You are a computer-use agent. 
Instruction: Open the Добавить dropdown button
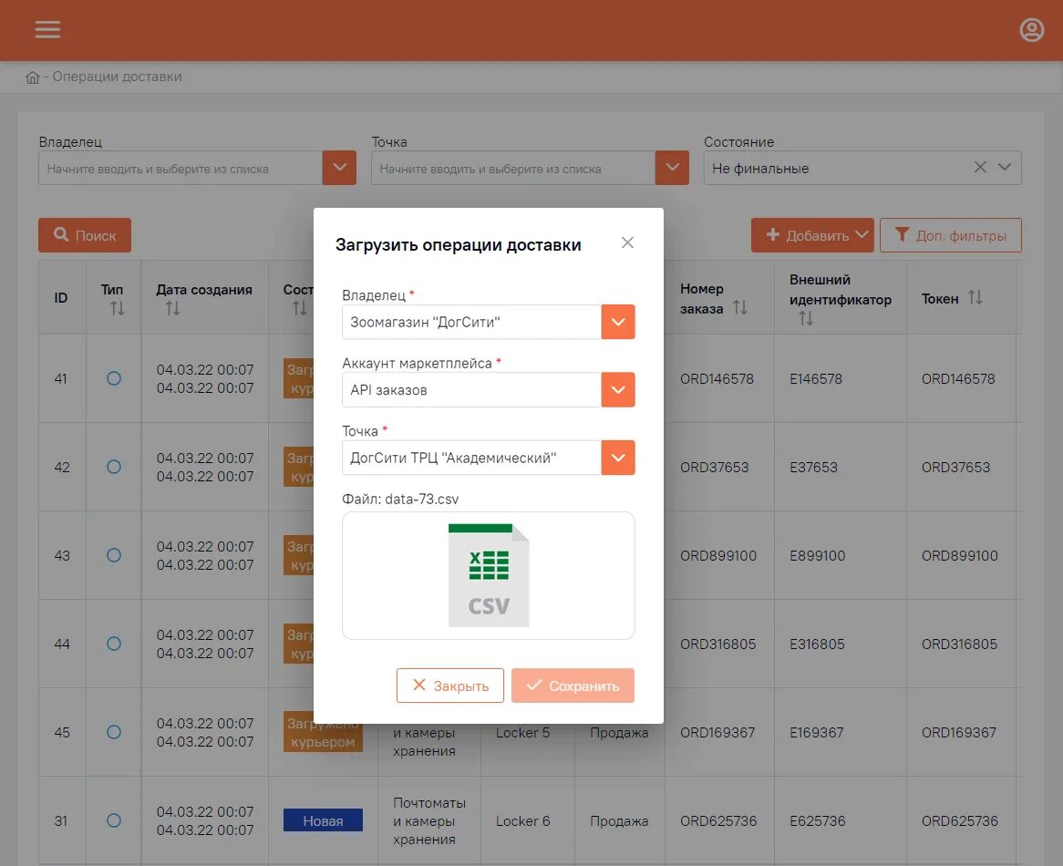pos(812,235)
